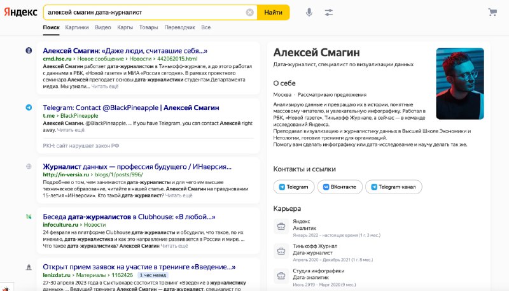Open search settings sliders icon

coord(328,12)
